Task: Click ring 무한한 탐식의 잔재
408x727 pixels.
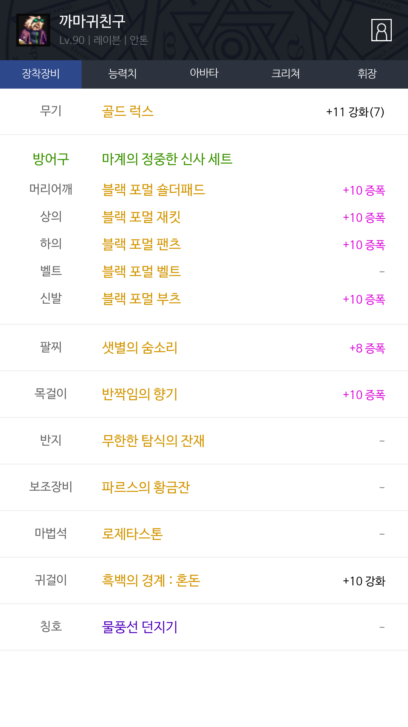Action: click(153, 441)
